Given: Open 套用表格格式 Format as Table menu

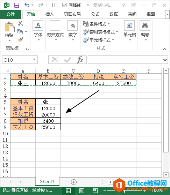Looking at the screenshot, I should (100, 32).
